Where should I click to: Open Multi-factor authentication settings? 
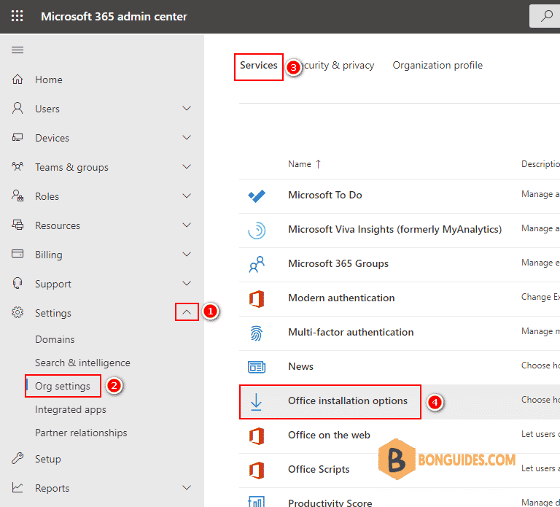[351, 332]
